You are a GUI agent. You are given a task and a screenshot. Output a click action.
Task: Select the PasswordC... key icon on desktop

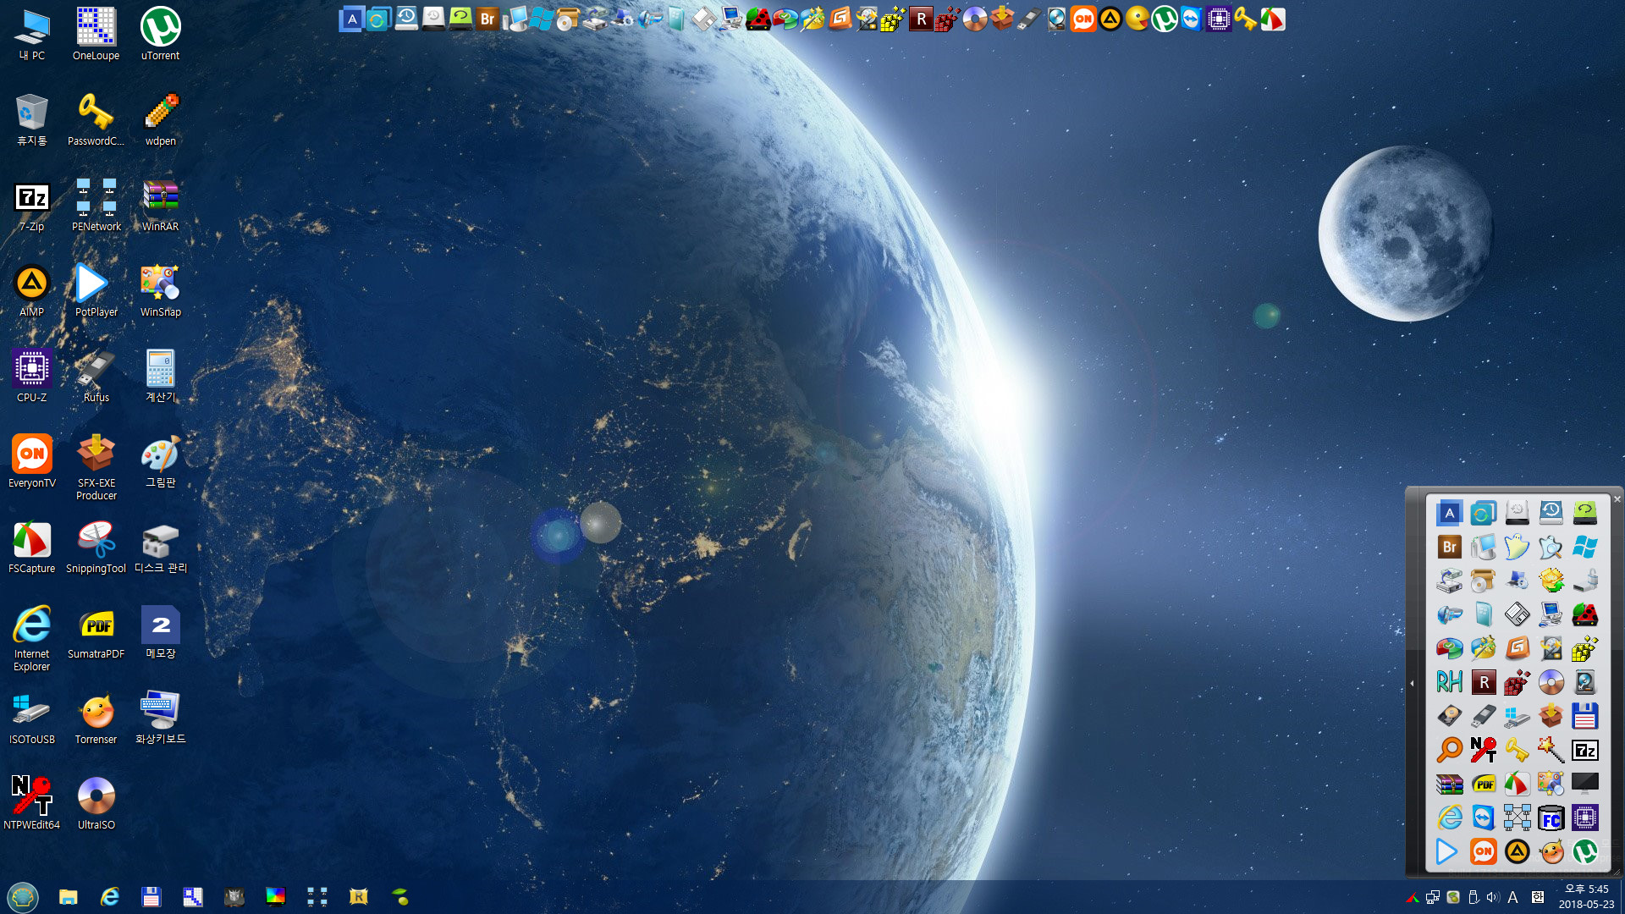[x=96, y=120]
